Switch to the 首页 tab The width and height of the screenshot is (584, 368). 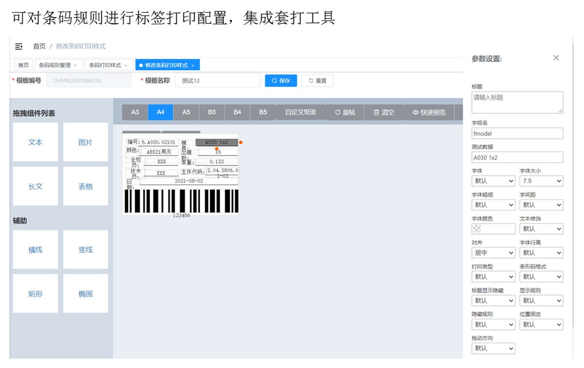(x=23, y=65)
